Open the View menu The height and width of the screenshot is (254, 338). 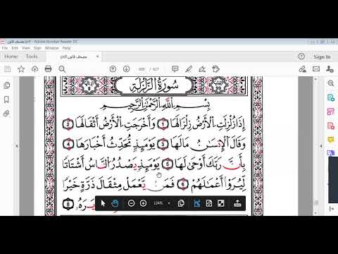click(x=26, y=48)
